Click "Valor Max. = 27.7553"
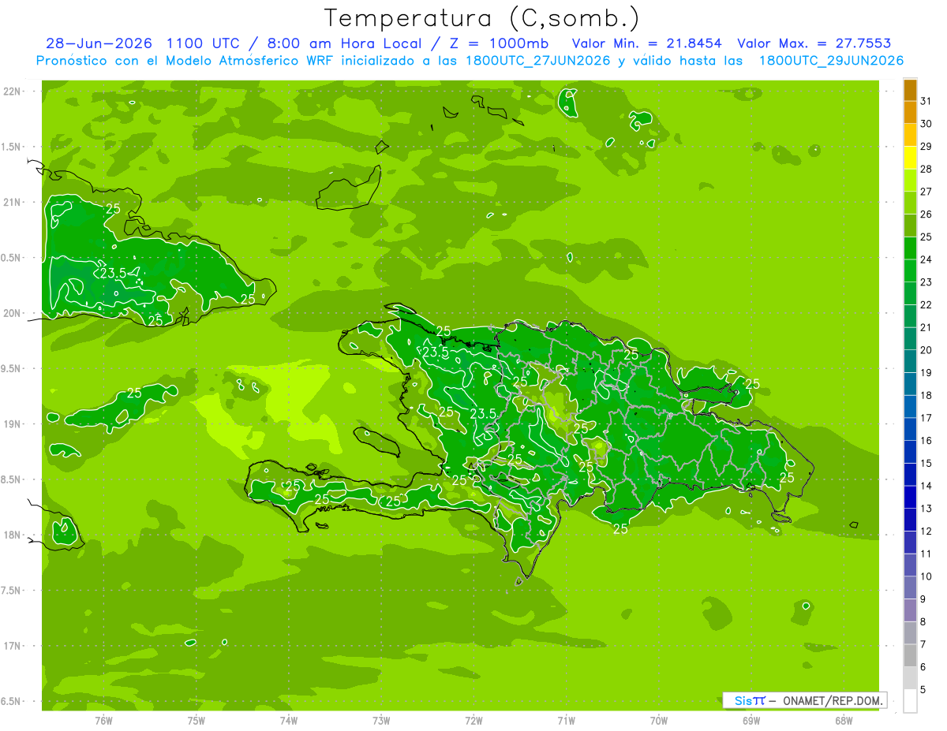 point(814,43)
